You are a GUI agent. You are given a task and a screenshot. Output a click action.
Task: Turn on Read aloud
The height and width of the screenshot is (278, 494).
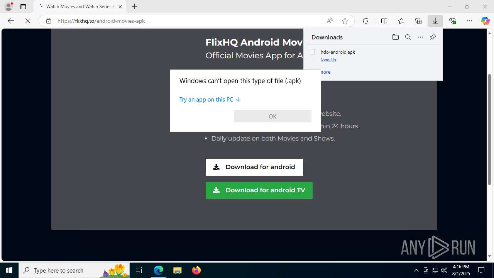click(x=330, y=21)
